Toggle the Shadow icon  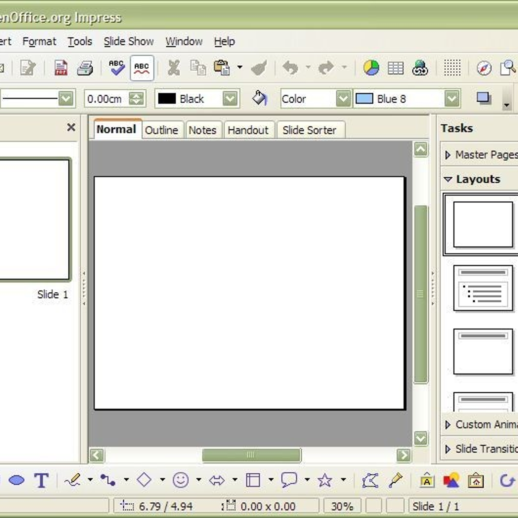point(484,98)
